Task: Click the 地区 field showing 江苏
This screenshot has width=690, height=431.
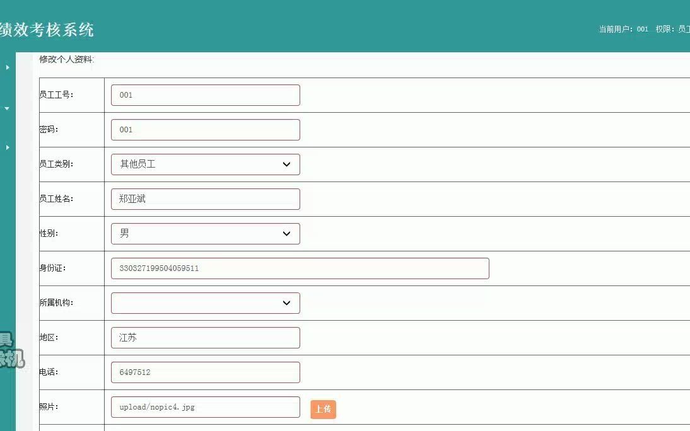Action: click(x=205, y=337)
